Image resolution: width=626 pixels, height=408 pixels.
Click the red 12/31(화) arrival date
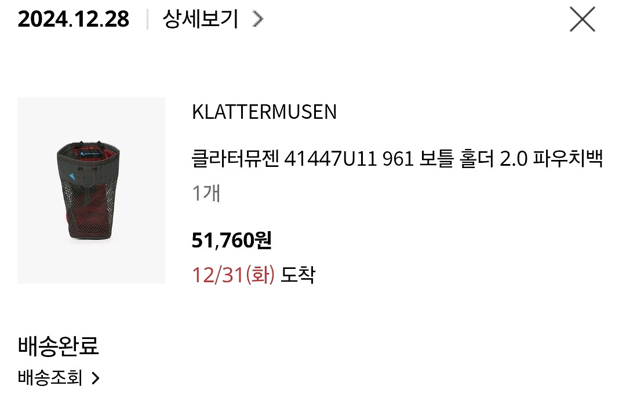233,275
